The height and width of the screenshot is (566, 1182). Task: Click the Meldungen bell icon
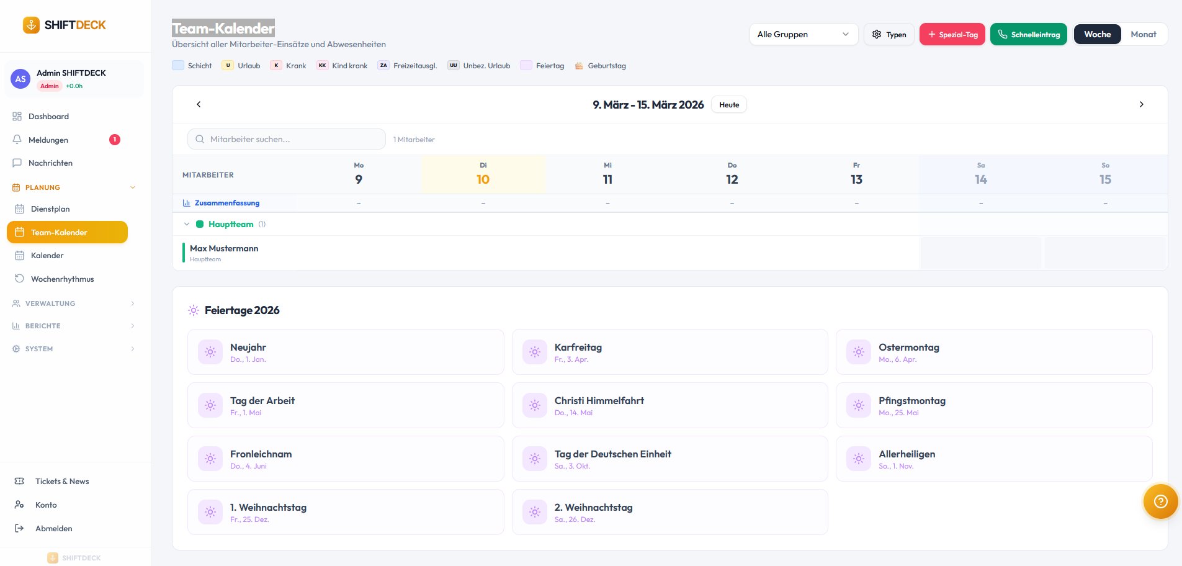[x=17, y=140]
